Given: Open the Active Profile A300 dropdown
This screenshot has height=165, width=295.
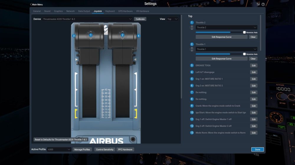Looking at the screenshot, I should click(59, 149).
